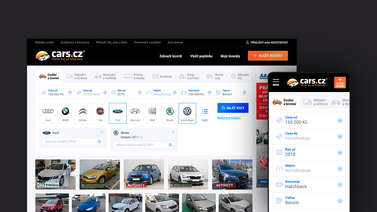Open mobile Cena od 150 000 Kč dropdown
Viewport: 377px width, 212px height.
(309, 120)
